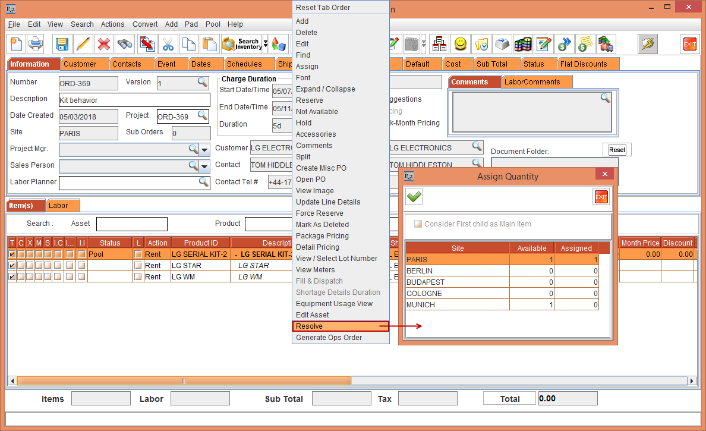Screen dimensions: 706x431
Task: Click the Search Inventory toolbar button
Action: pos(241,44)
